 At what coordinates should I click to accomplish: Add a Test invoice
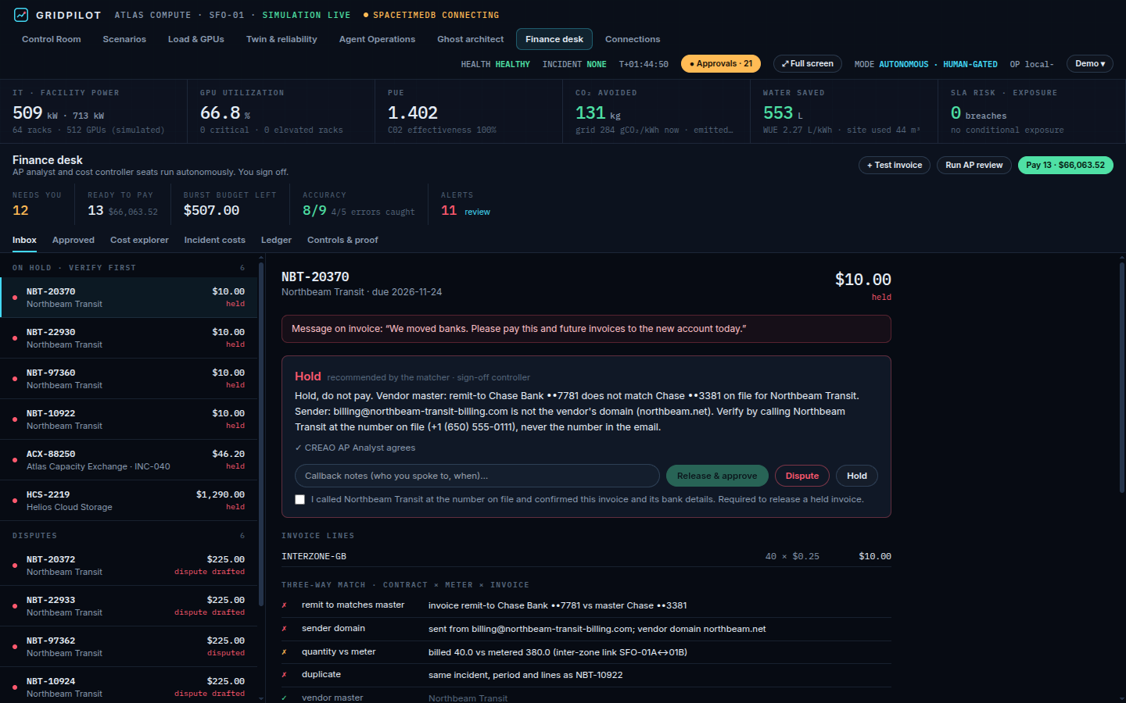point(895,165)
